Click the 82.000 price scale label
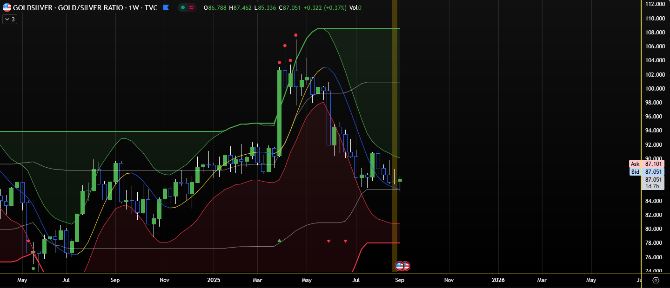 click(654, 215)
